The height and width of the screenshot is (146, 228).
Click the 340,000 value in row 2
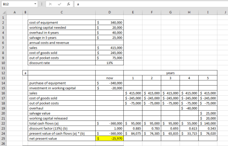pos(110,22)
